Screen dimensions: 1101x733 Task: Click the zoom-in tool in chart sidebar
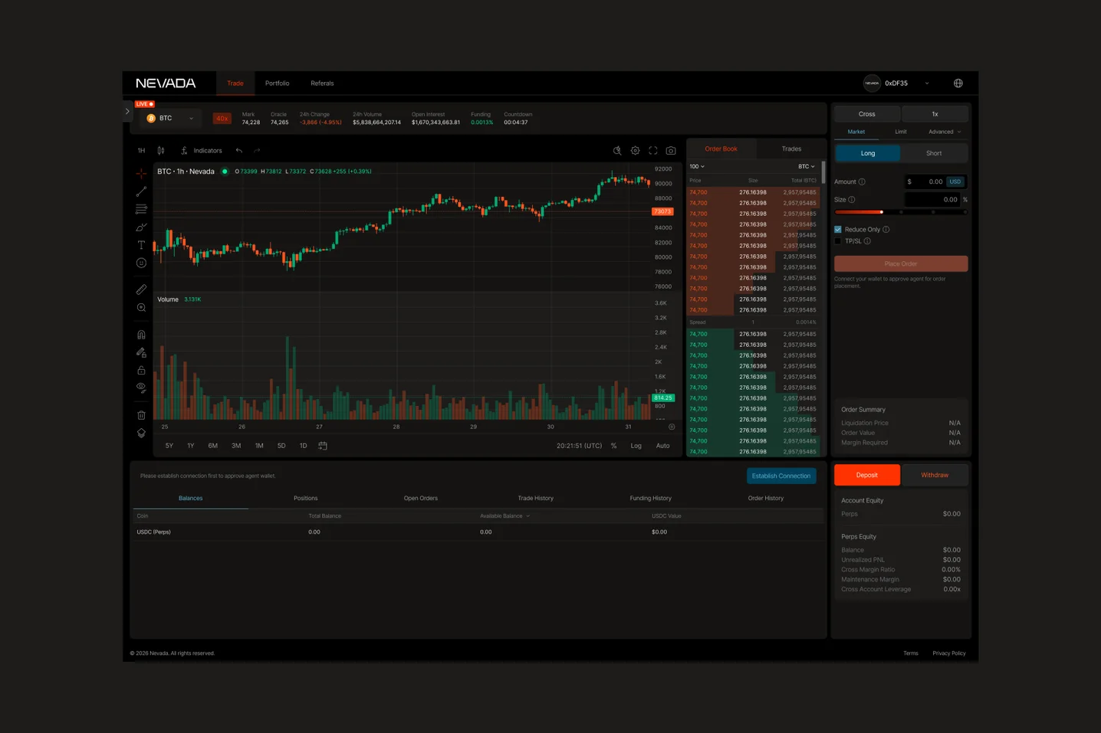[x=141, y=308]
